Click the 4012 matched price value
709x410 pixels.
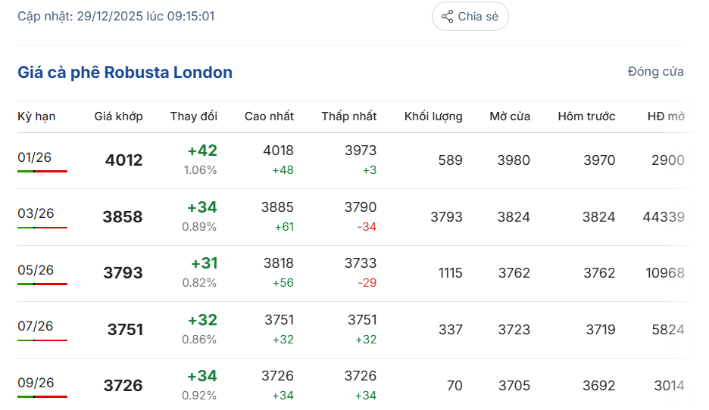(123, 160)
